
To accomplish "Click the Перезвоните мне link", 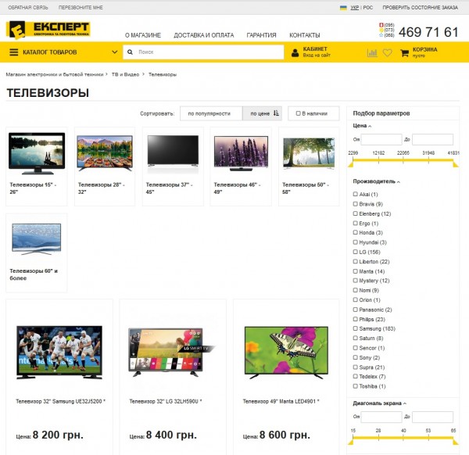I will pyautogui.click(x=81, y=8).
